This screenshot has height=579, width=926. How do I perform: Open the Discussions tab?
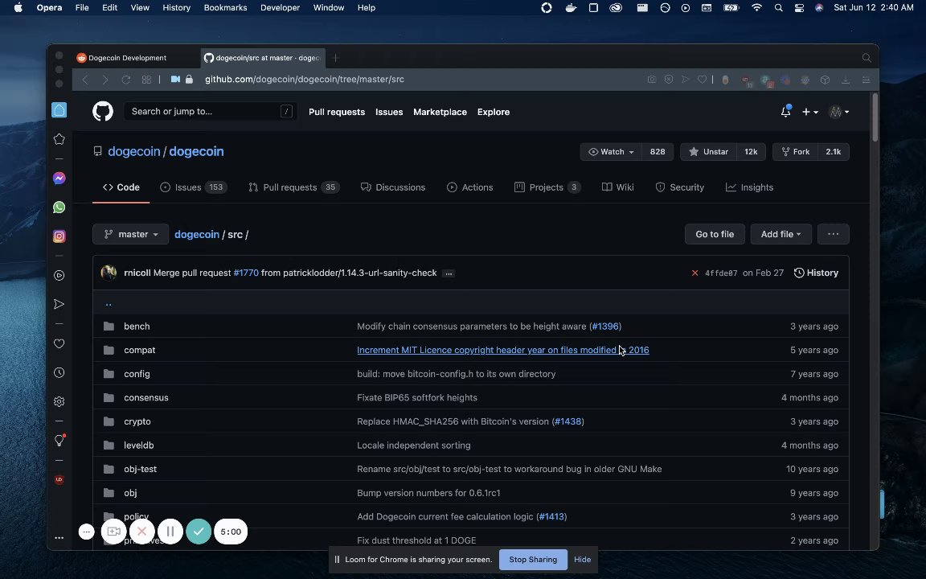click(x=393, y=187)
